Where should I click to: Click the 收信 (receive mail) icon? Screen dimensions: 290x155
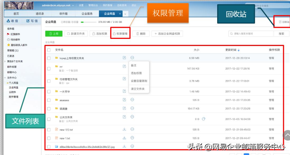(9, 21)
